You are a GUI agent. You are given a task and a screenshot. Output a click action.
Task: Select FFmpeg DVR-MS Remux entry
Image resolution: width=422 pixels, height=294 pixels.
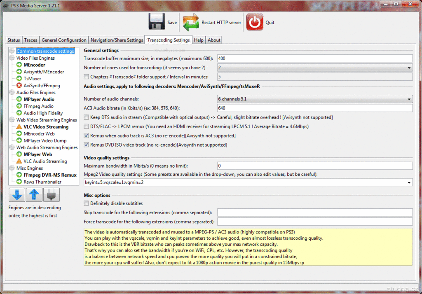click(x=50, y=175)
